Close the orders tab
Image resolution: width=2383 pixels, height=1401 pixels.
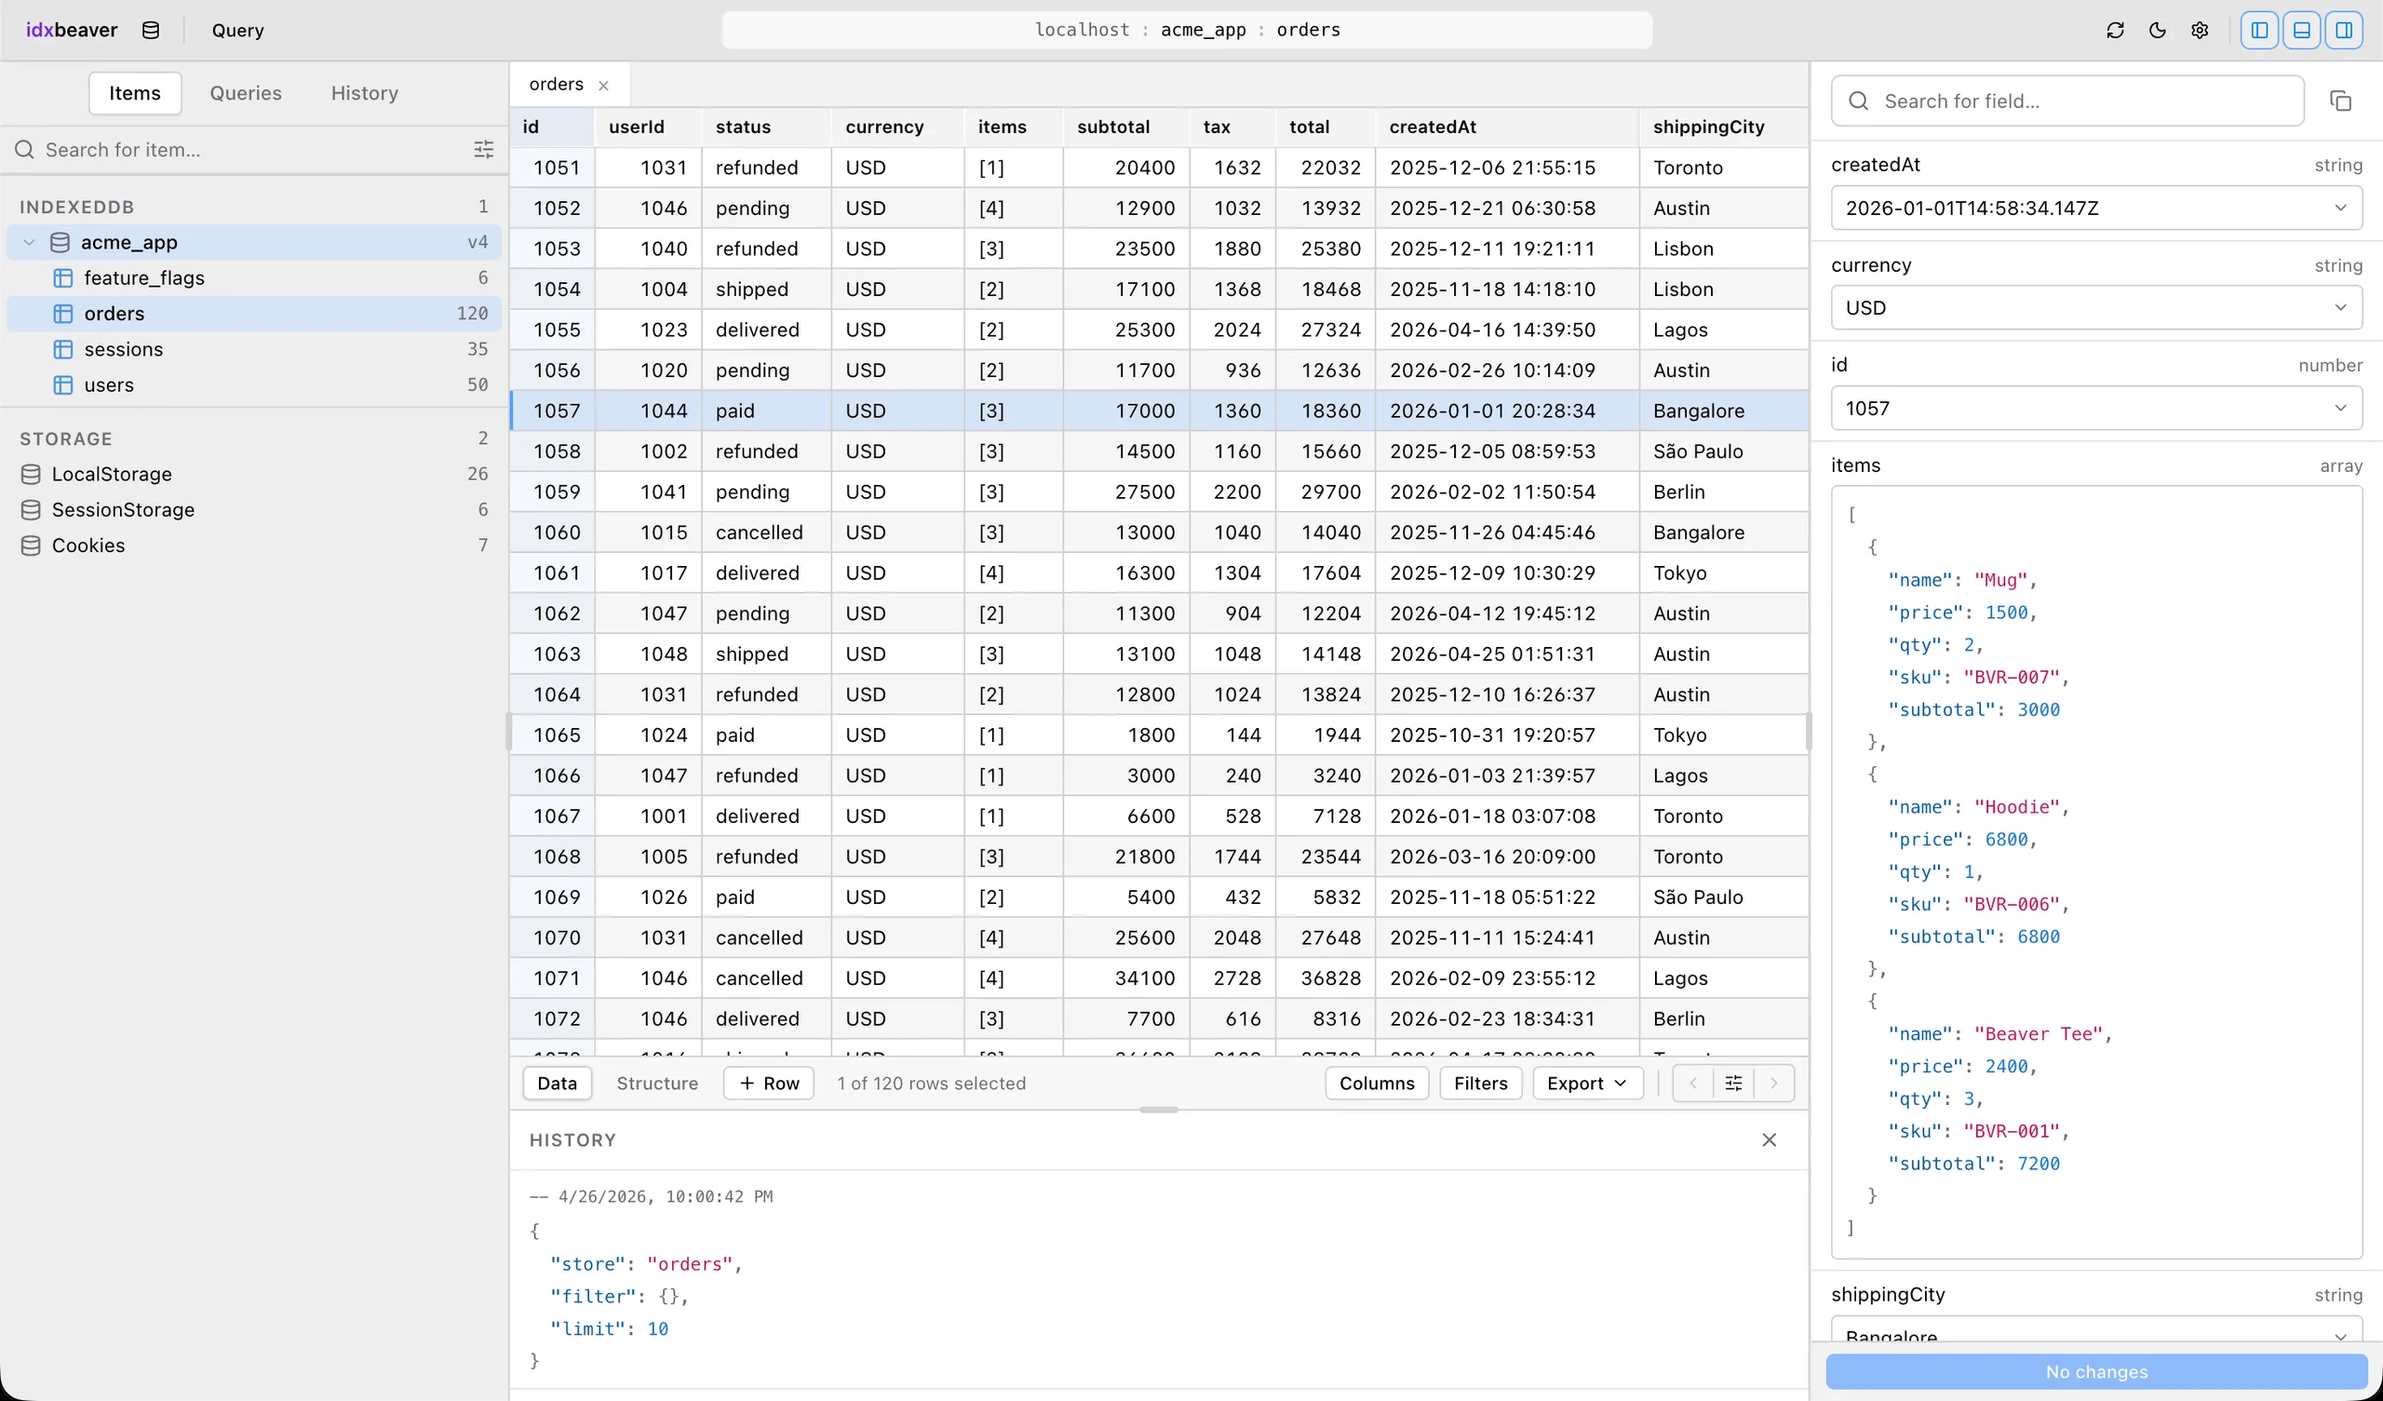pyautogui.click(x=603, y=85)
